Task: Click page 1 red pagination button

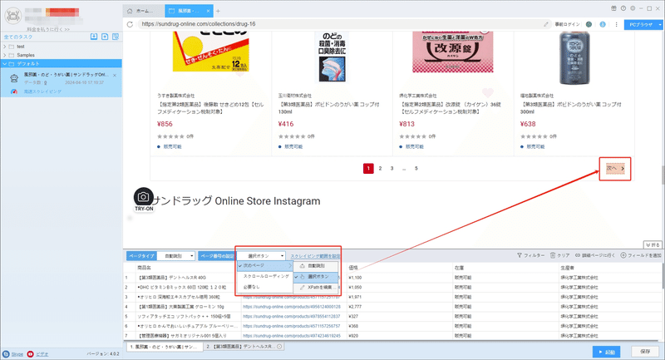Action: click(x=368, y=168)
